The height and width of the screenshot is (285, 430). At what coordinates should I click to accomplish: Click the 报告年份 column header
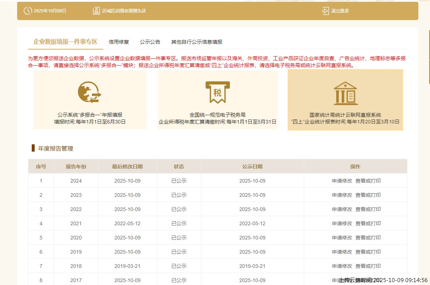pyautogui.click(x=76, y=167)
